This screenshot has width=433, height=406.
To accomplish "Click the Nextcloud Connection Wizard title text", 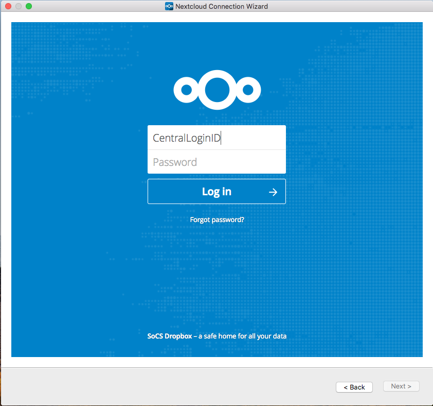I will click(x=221, y=6).
